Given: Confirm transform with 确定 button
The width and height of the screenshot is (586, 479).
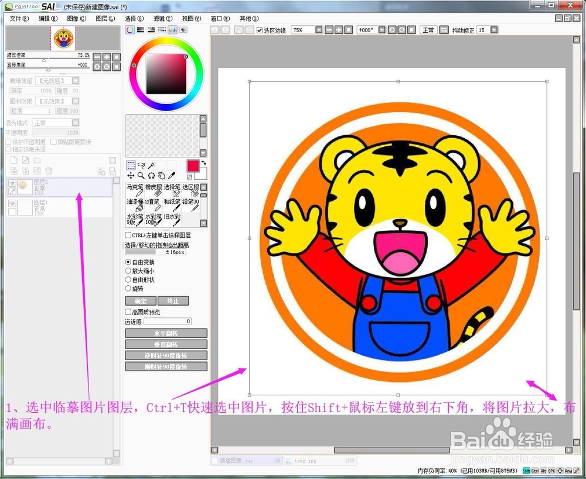Looking at the screenshot, I should pos(141,301).
